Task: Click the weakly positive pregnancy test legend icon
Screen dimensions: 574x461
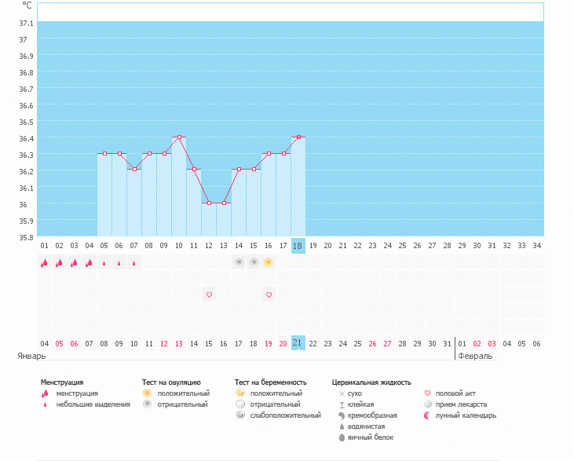Action: [x=240, y=415]
